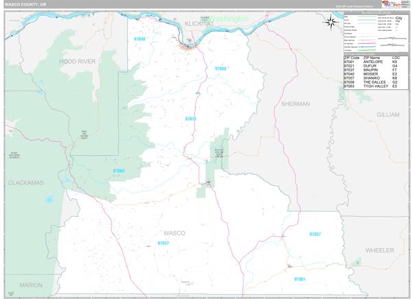412x299 pixels.
Task: Click 97040 in the ZIP index table
Action: tap(349, 74)
